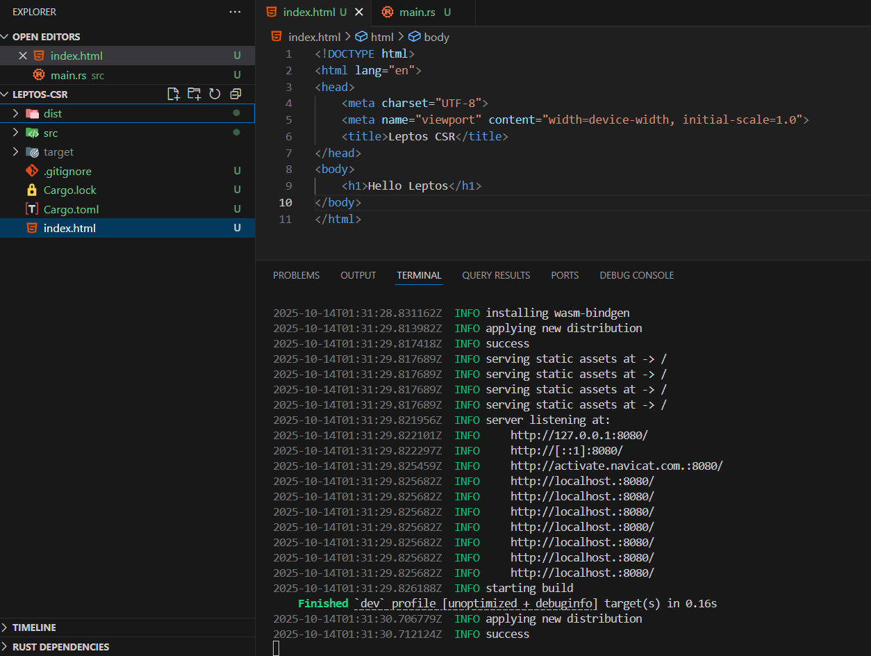Select index.html in LEPTOS-CSR tree
The width and height of the screenshot is (871, 656).
coord(127,228)
